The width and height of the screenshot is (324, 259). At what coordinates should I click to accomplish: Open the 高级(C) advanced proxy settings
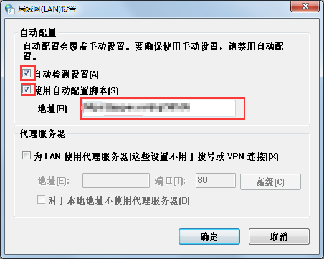click(270, 182)
